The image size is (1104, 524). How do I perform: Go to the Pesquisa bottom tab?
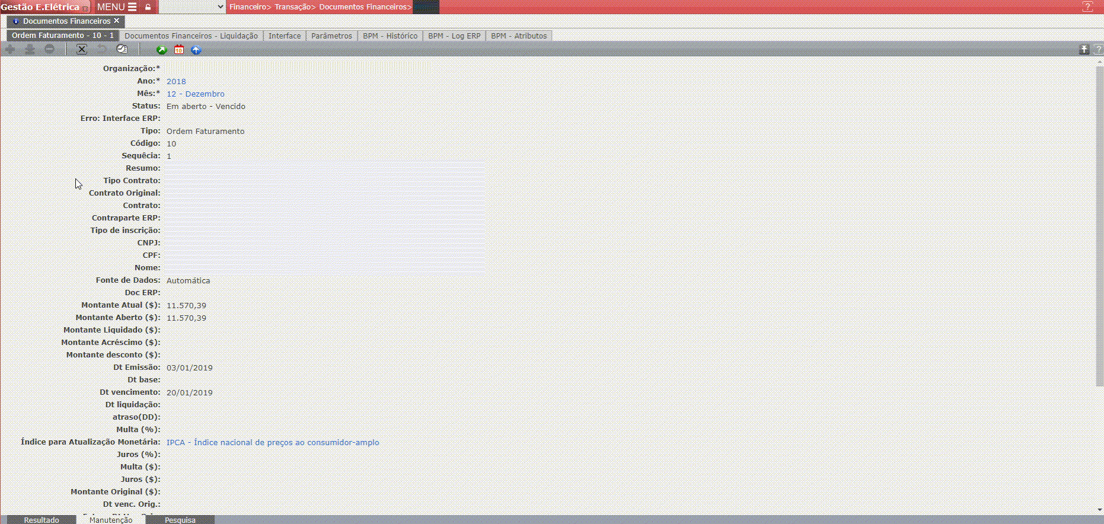pos(180,520)
